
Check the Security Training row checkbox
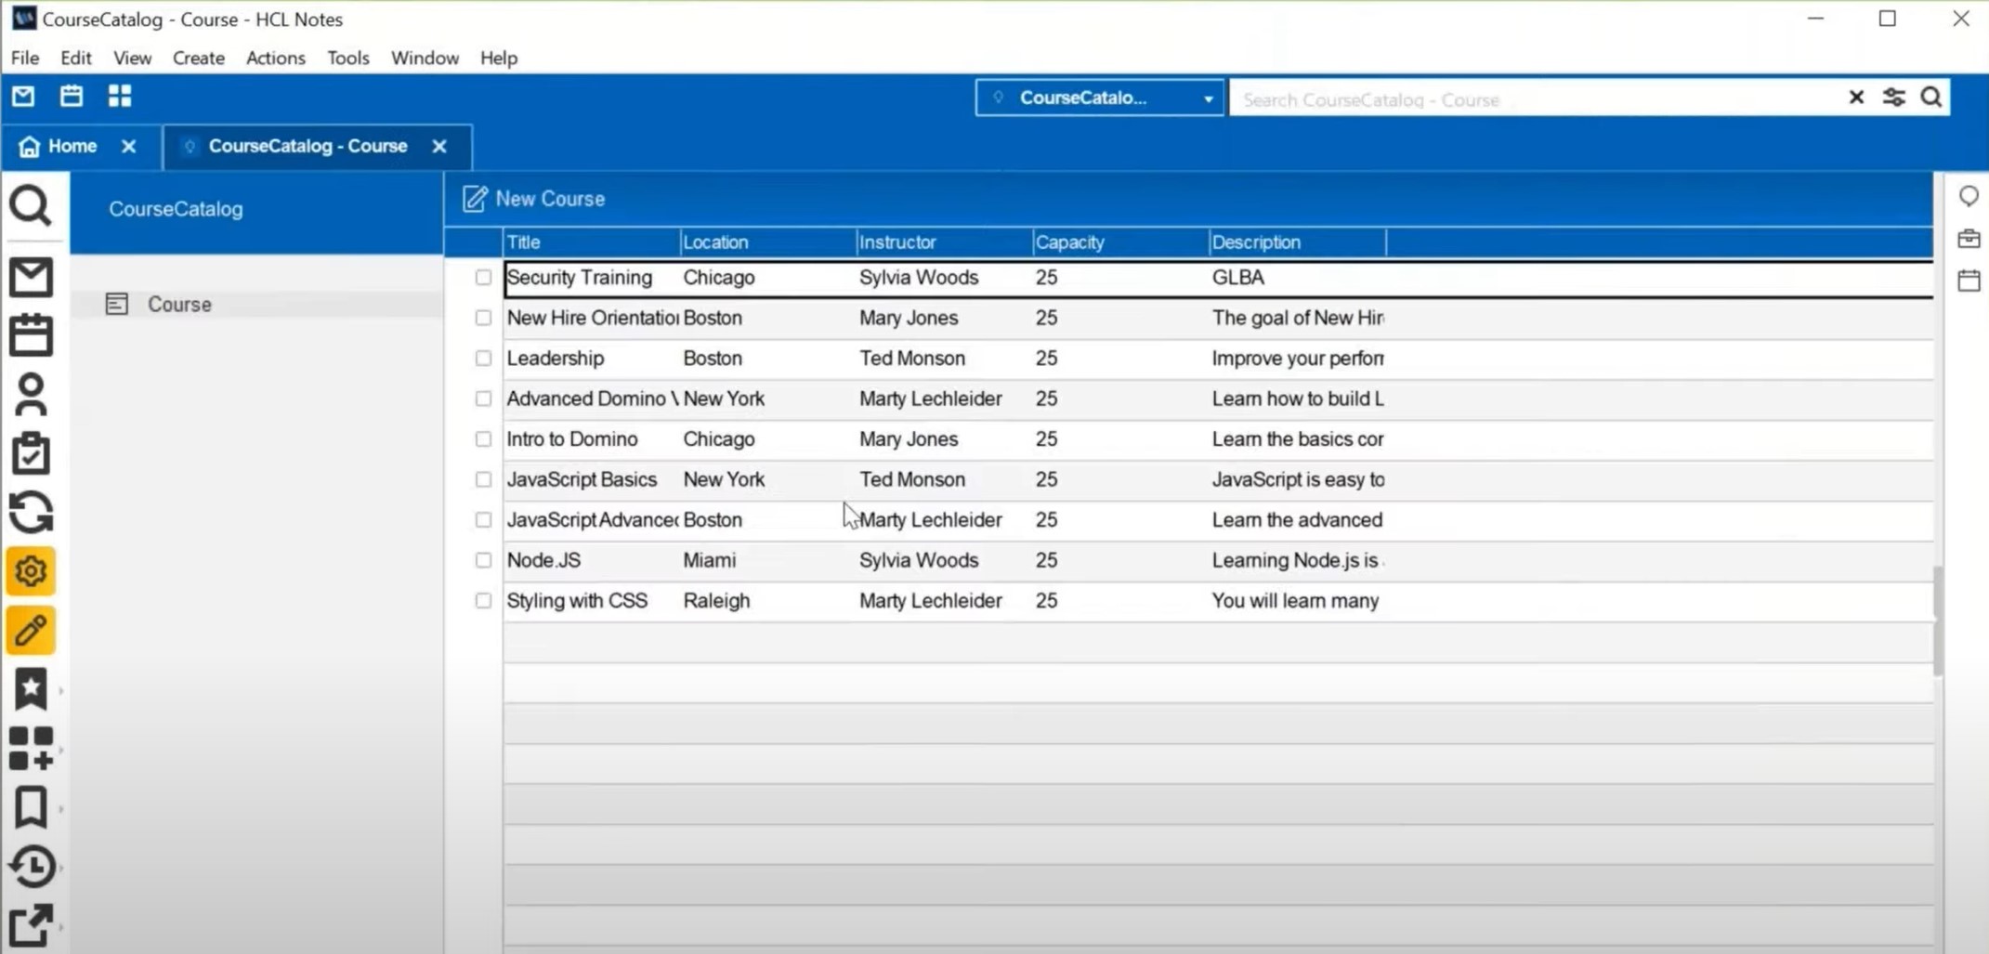[483, 277]
